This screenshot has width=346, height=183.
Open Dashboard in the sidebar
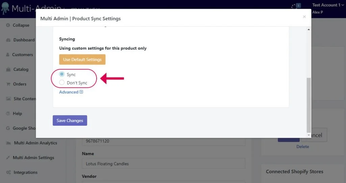[20, 40]
